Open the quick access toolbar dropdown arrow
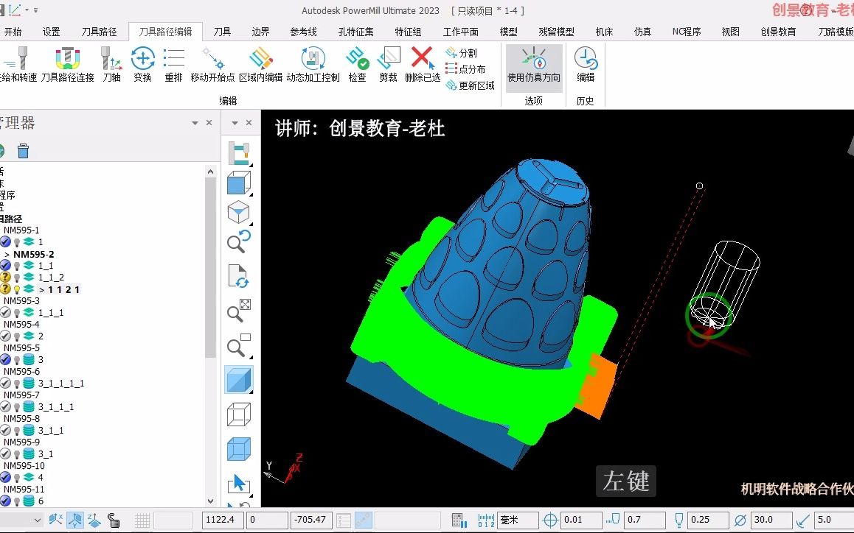The height and width of the screenshot is (533, 854). tap(36, 10)
